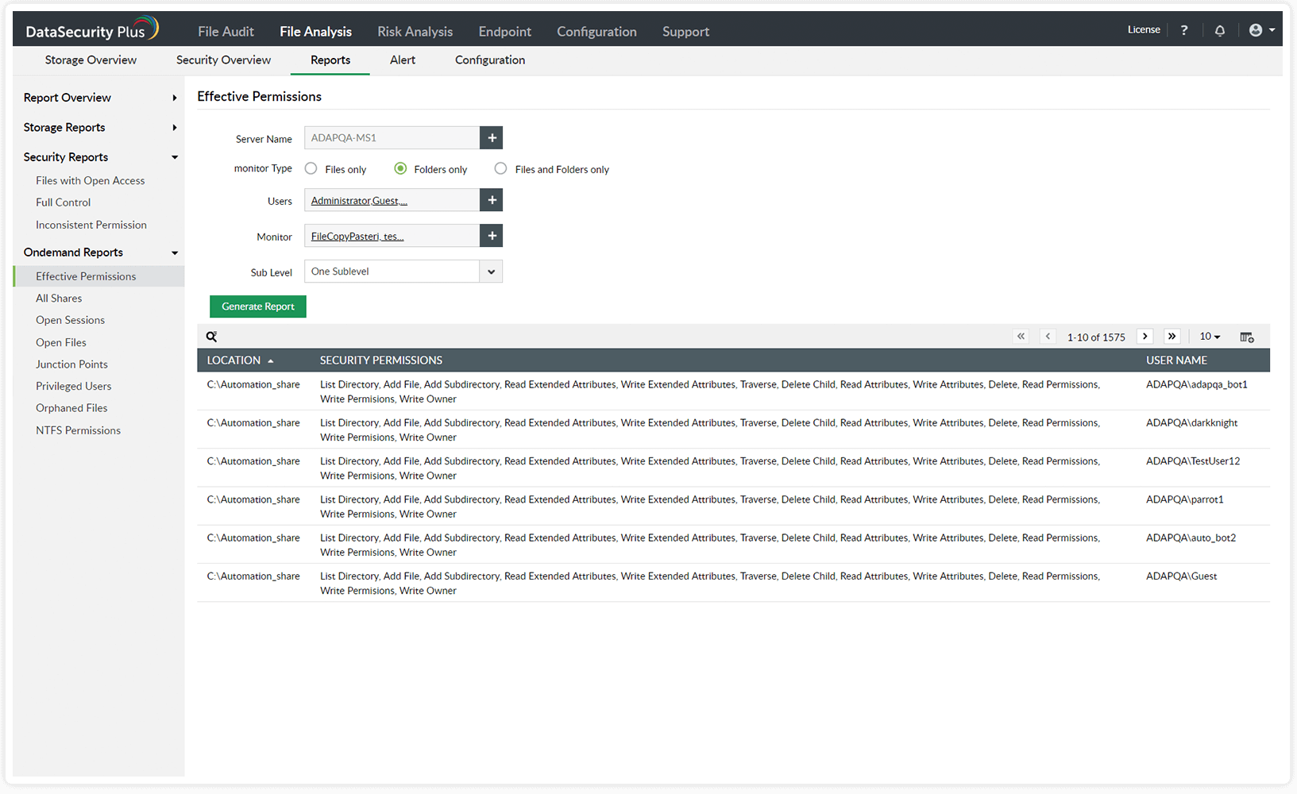The image size is (1297, 794).
Task: Click the DataSecurity Plus logo
Action: click(x=92, y=29)
